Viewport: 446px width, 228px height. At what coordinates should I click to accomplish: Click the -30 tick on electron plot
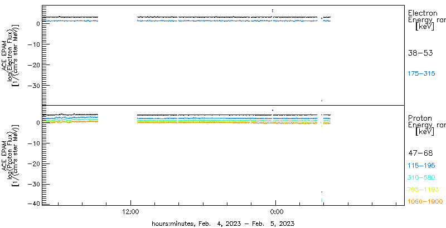(x=33, y=85)
